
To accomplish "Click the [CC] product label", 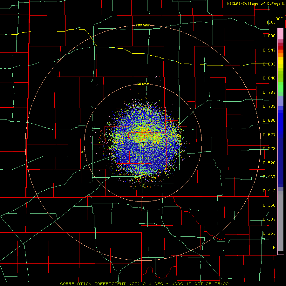I will point(271,22).
